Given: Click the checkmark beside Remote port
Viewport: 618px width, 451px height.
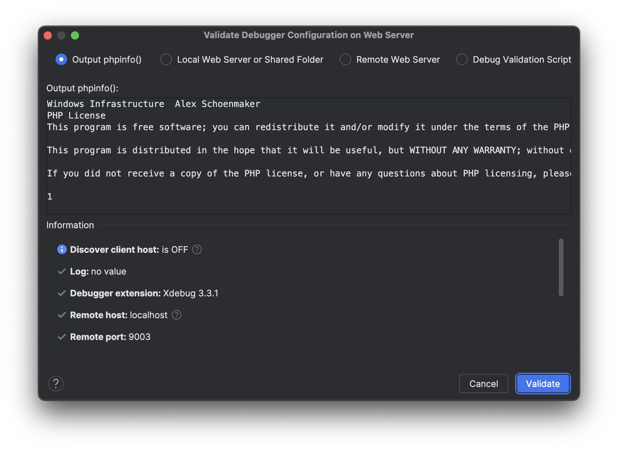Looking at the screenshot, I should pyautogui.click(x=62, y=337).
